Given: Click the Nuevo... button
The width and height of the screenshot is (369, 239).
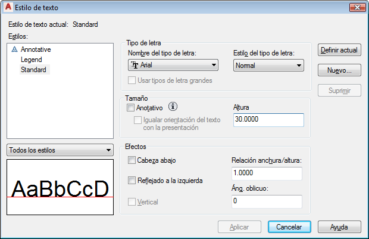Looking at the screenshot, I should (339, 70).
